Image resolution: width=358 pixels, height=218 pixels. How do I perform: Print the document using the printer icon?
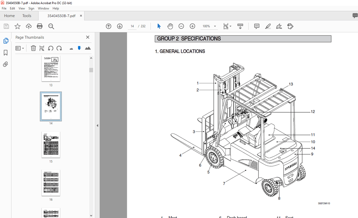pyautogui.click(x=40, y=26)
